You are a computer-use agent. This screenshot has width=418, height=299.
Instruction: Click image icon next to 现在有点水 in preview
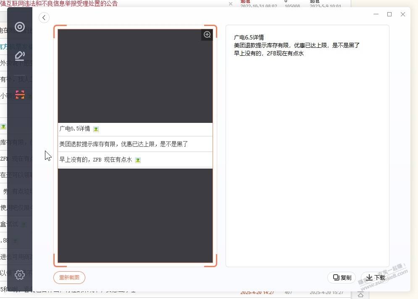coord(138,160)
